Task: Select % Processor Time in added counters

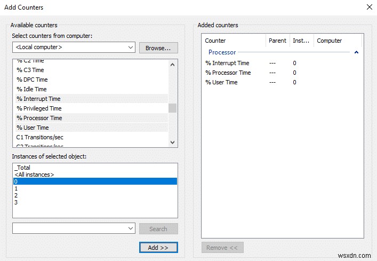Action: pos(228,73)
